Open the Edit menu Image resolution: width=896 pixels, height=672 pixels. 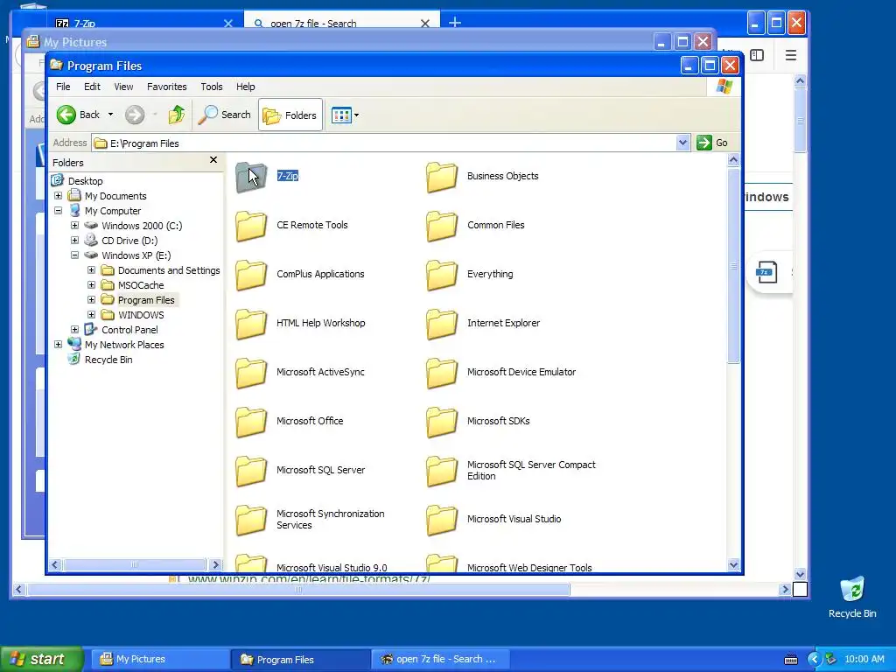click(92, 87)
